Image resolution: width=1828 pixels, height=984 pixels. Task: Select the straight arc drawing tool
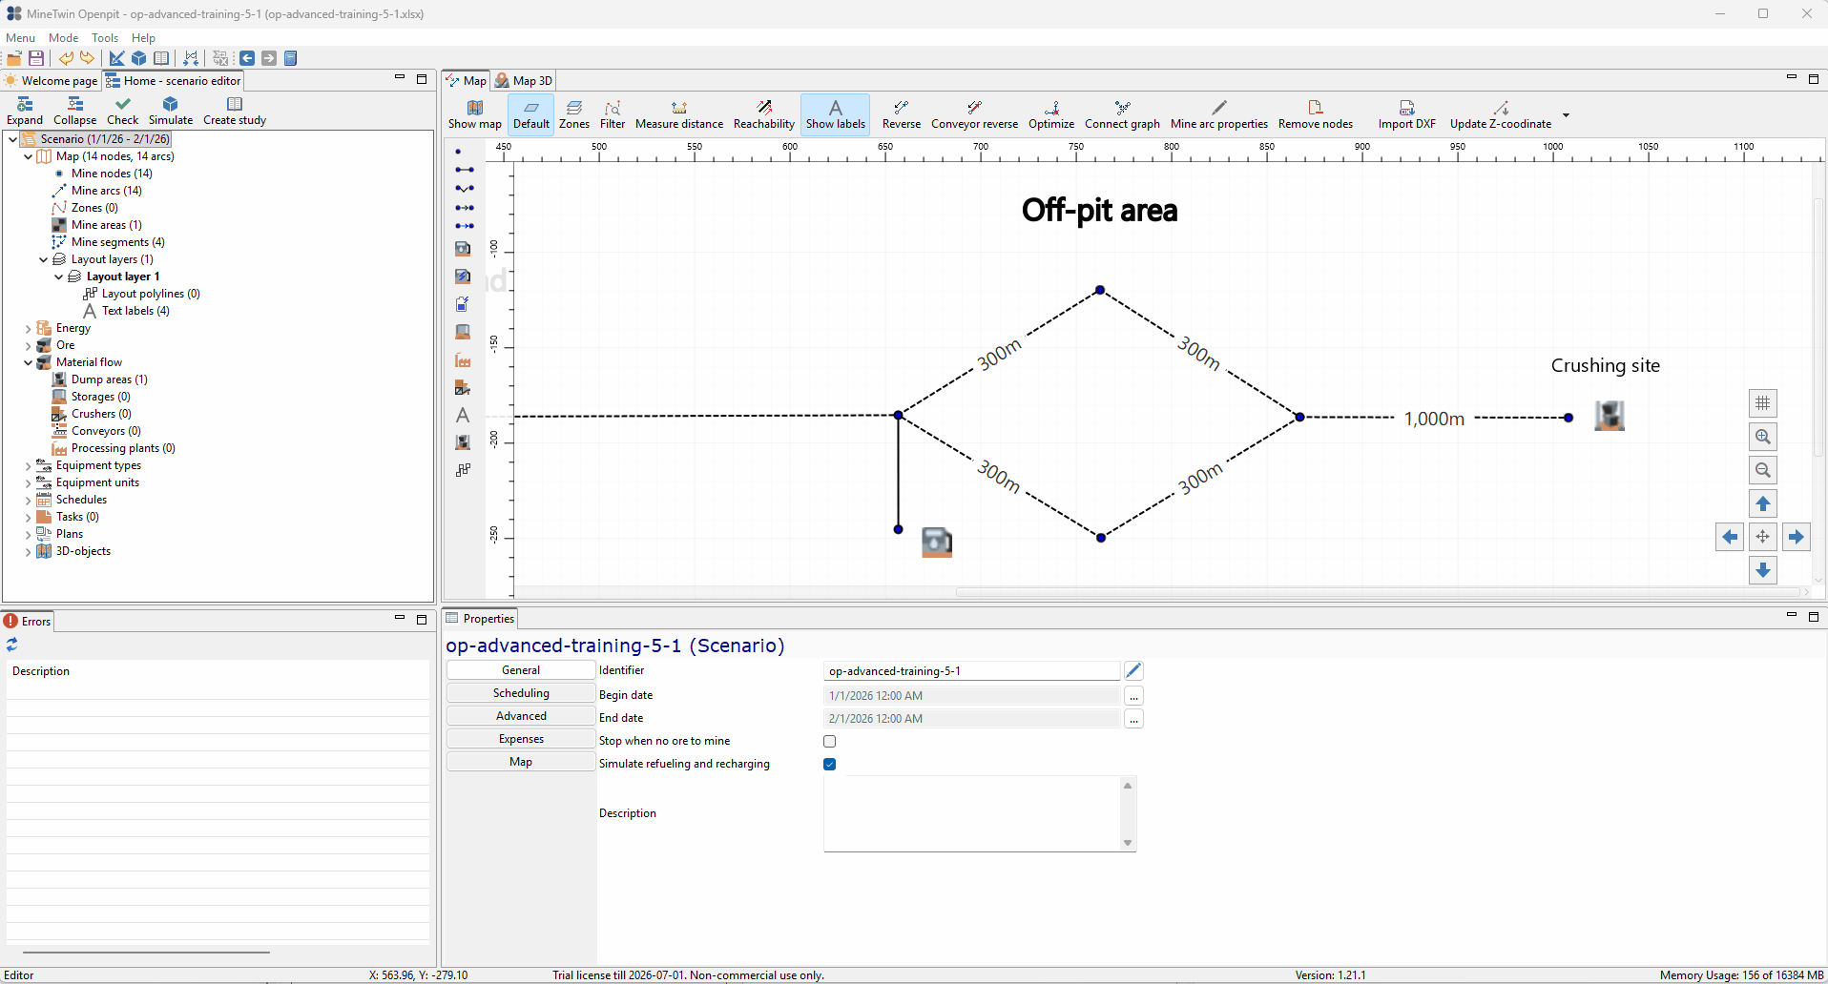click(464, 170)
